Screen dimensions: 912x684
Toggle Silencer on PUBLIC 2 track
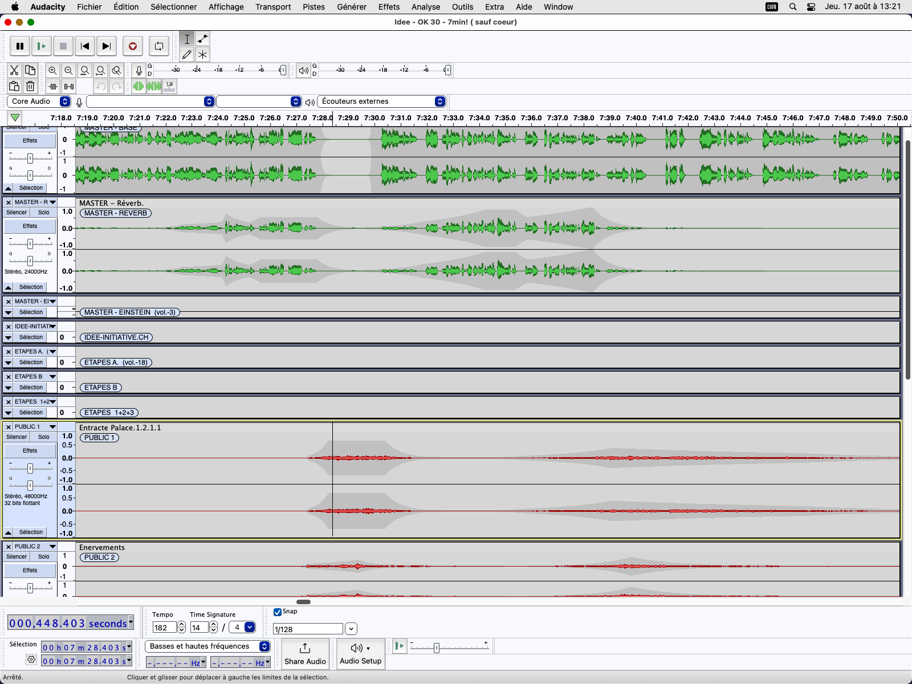pyautogui.click(x=17, y=557)
